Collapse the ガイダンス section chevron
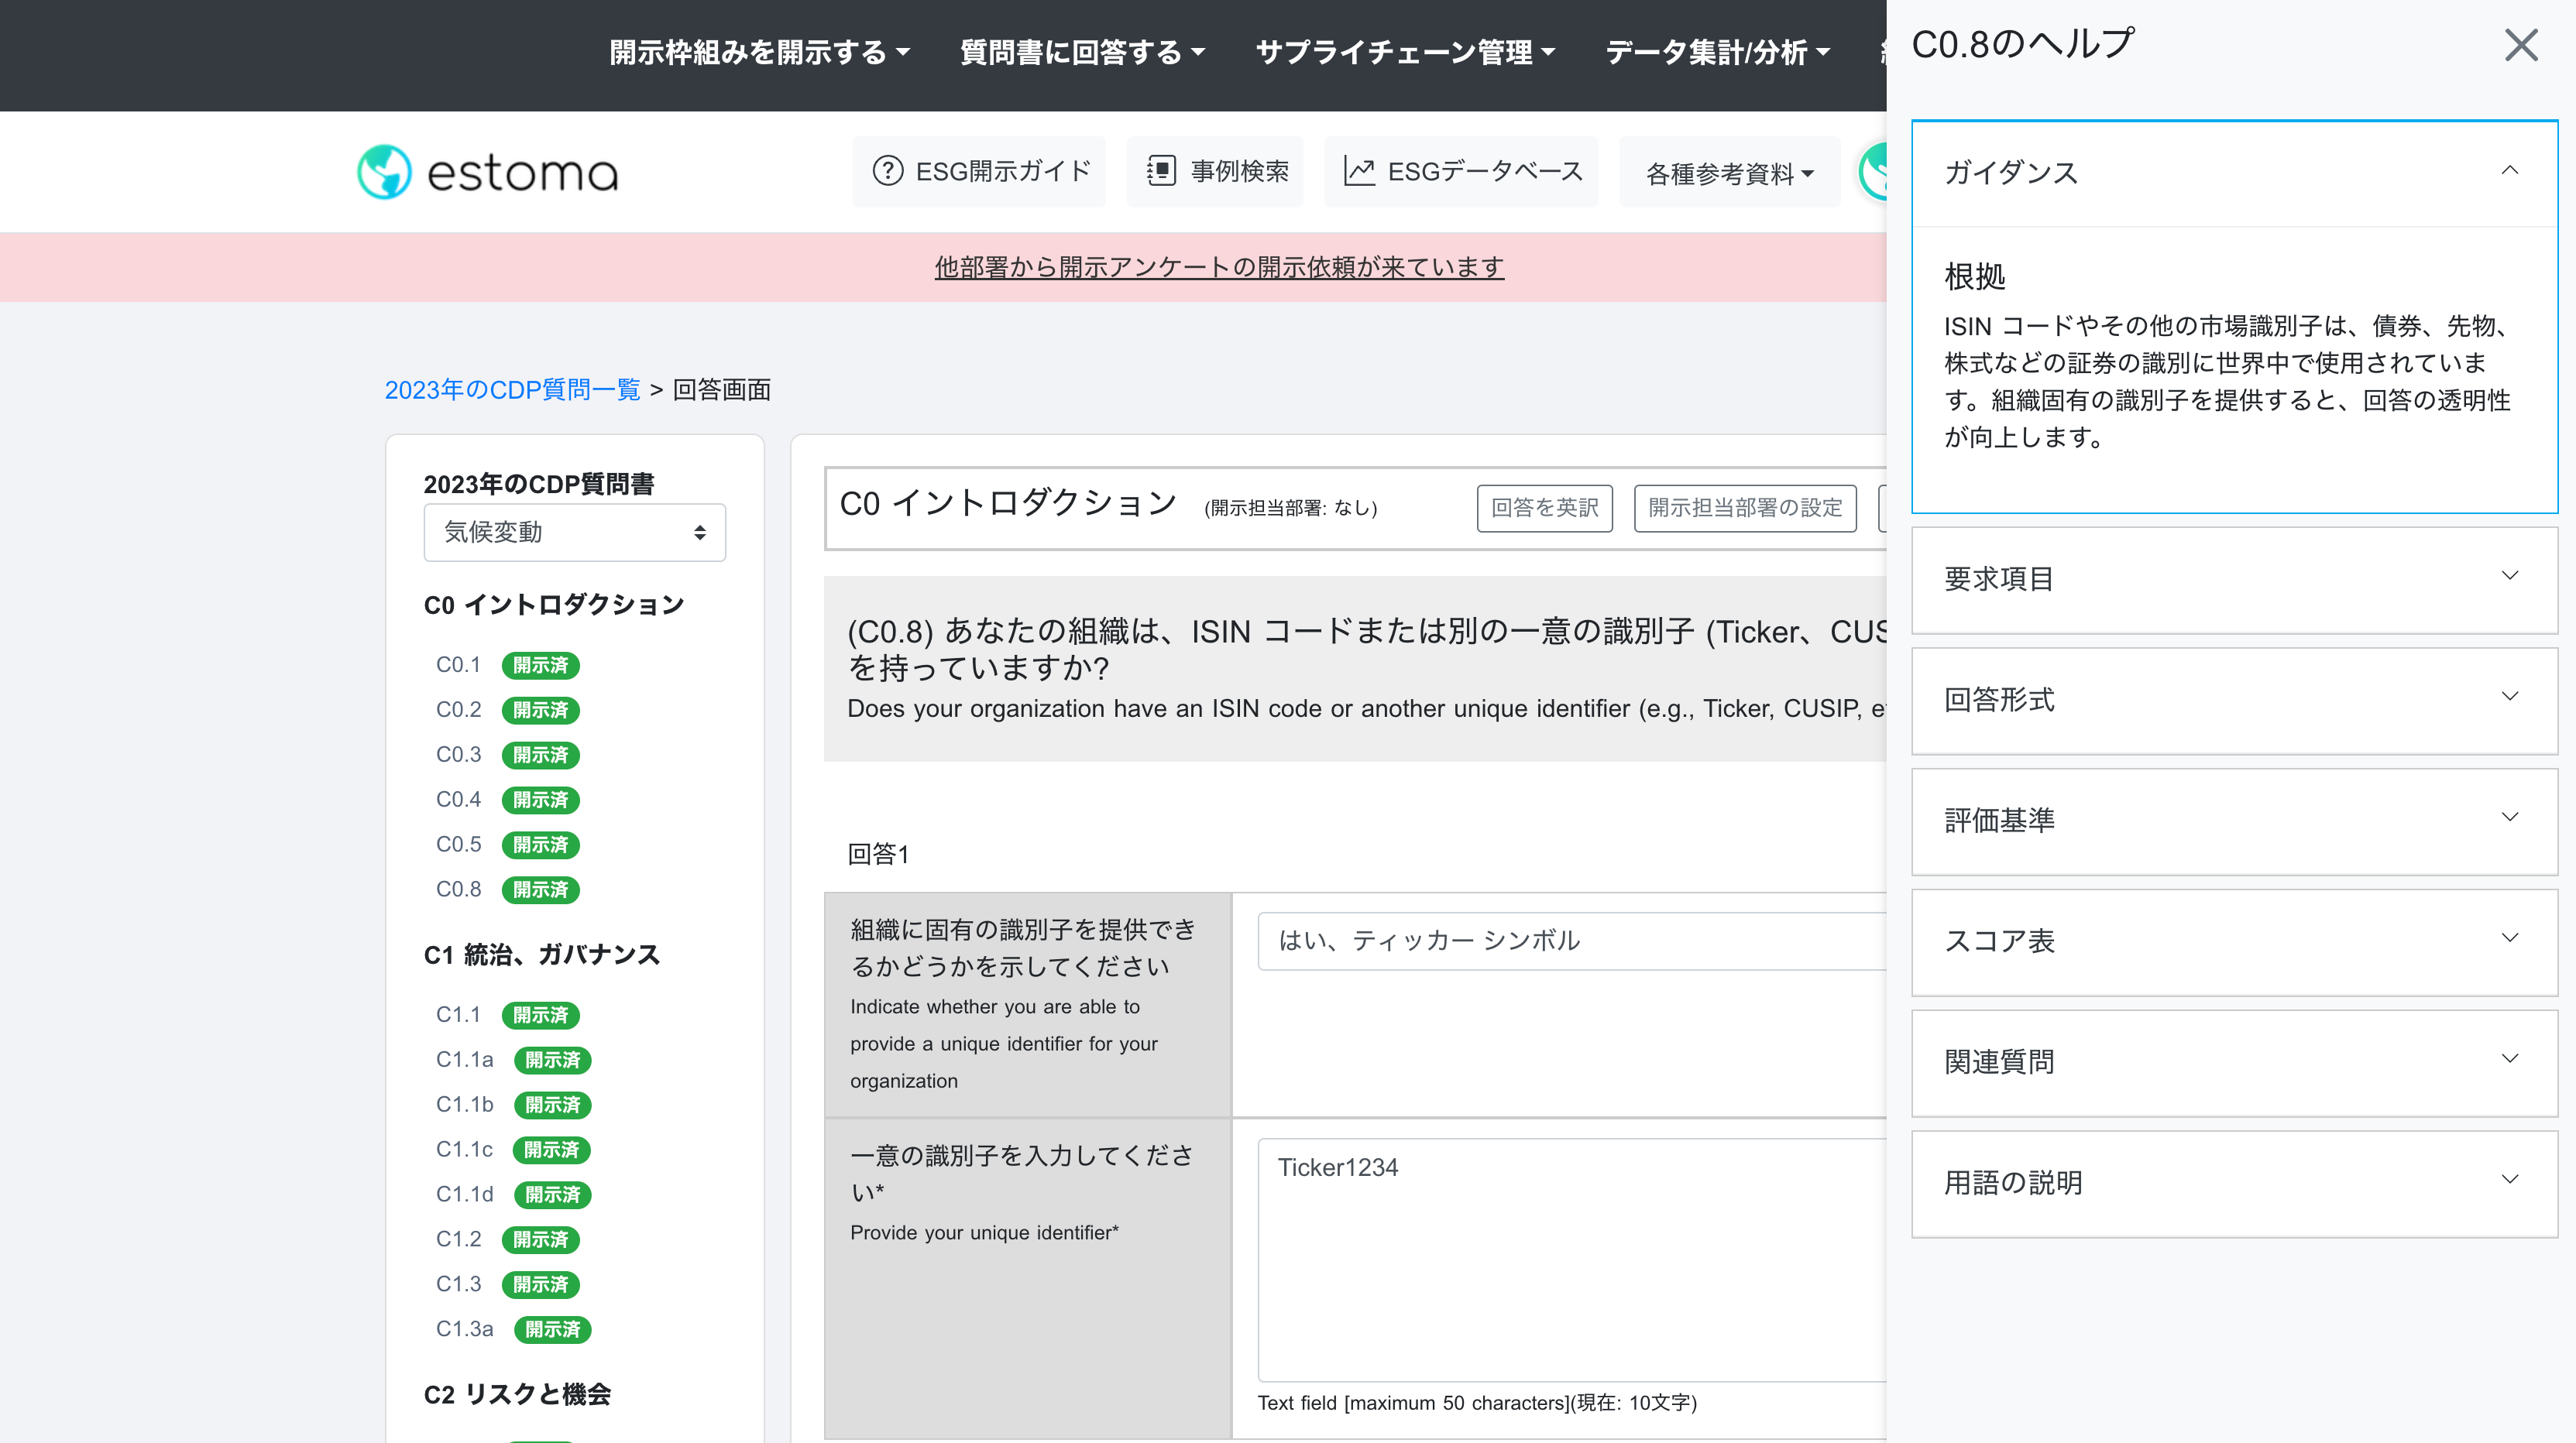 [2509, 171]
